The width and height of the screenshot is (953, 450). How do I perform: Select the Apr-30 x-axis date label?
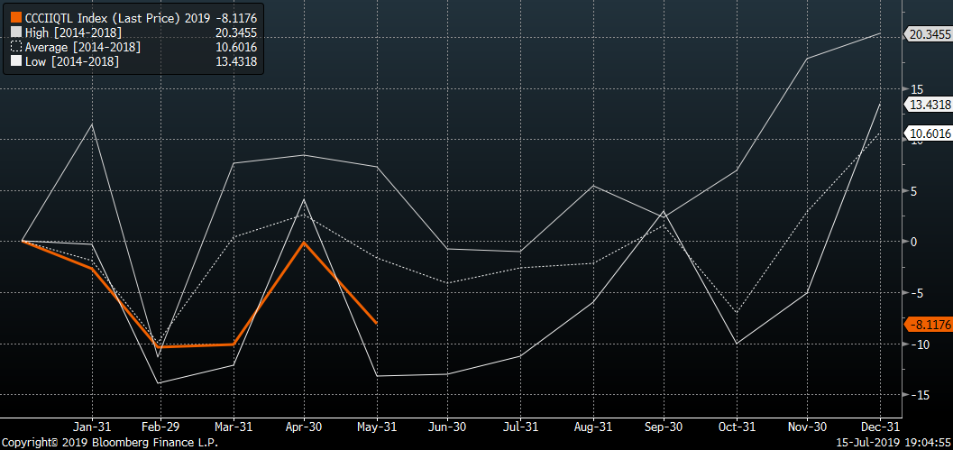click(305, 427)
